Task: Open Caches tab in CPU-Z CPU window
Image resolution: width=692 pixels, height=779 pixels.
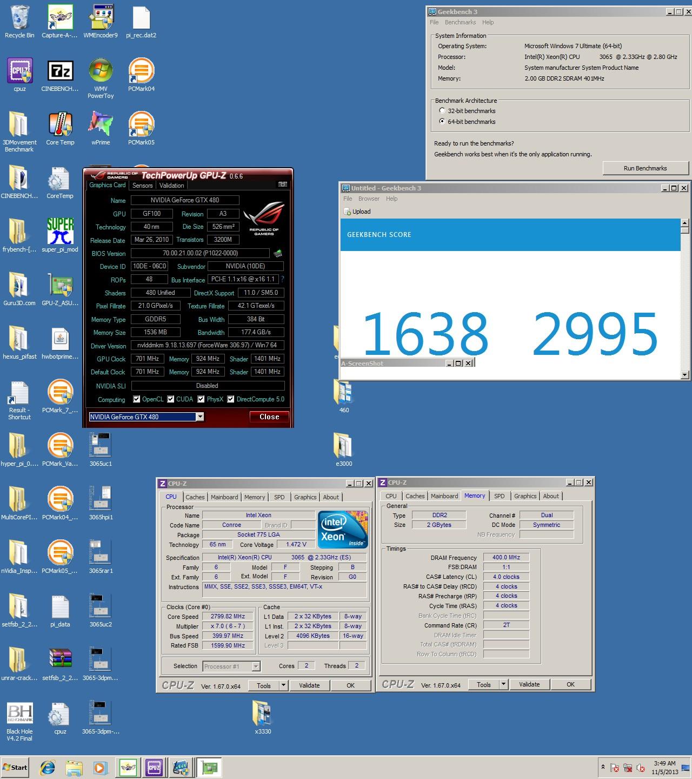Action: point(195,497)
